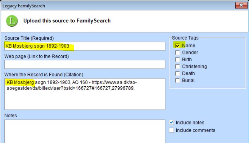Viewport: 249px width, 143px height.
Task: Uncheck the Name source tag
Action: click(x=177, y=45)
